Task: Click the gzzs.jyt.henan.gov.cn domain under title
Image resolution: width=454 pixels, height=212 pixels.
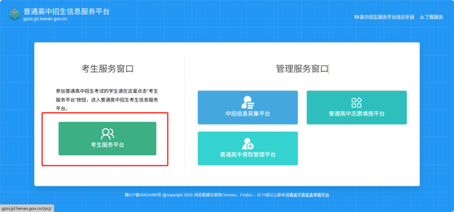Action: pyautogui.click(x=45, y=19)
